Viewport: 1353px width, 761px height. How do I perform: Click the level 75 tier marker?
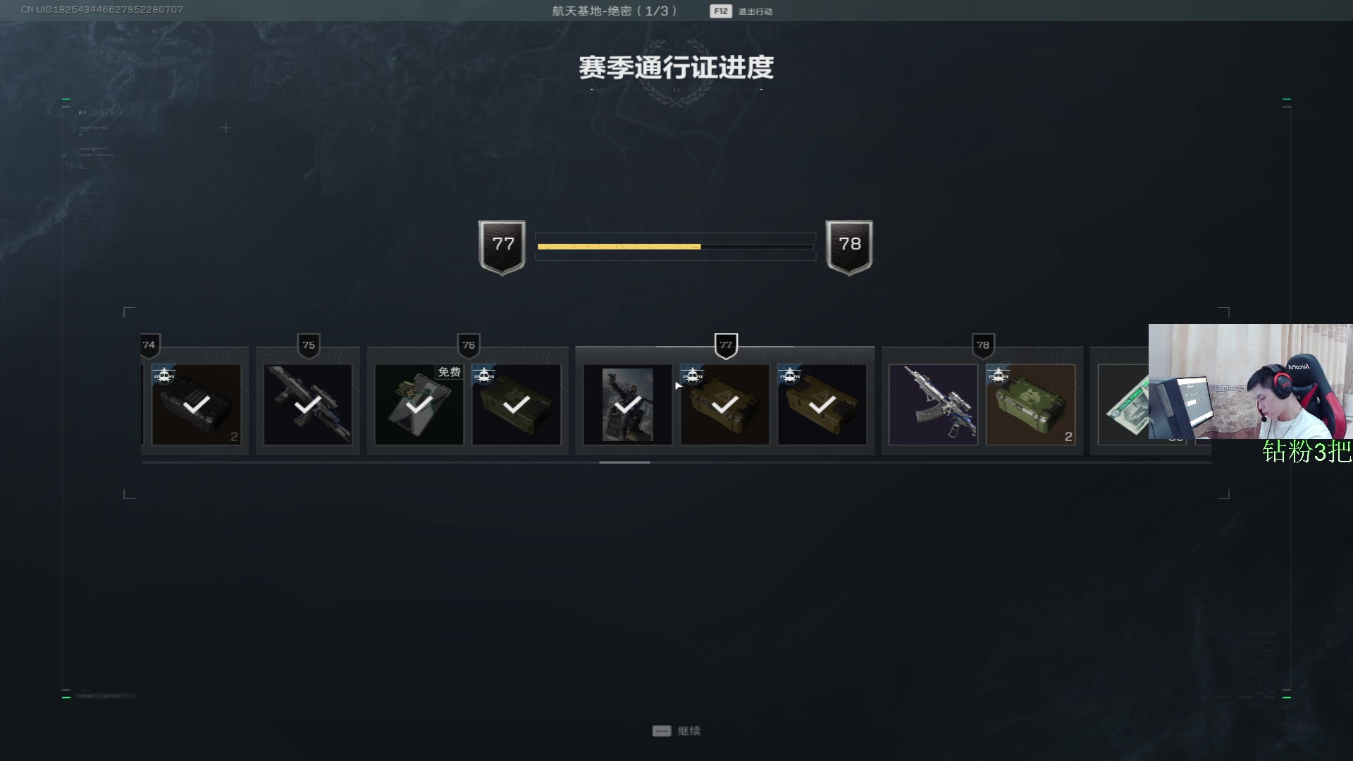(309, 345)
